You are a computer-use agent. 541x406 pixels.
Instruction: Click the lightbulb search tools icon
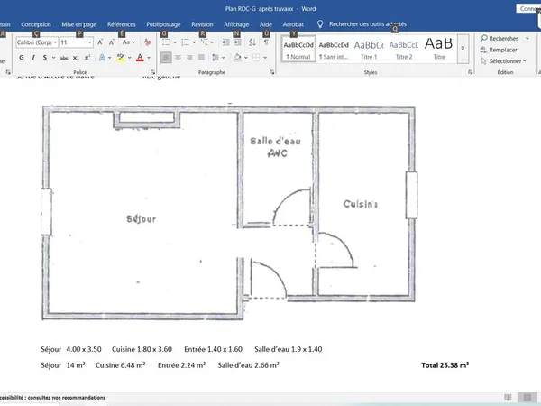coord(320,24)
